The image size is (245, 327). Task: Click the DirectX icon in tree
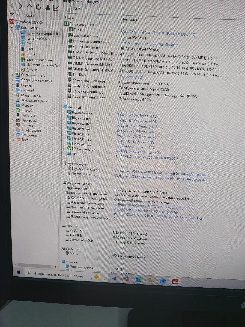18,110
